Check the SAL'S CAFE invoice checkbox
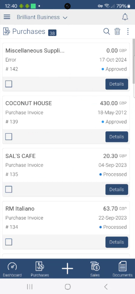 (9, 189)
